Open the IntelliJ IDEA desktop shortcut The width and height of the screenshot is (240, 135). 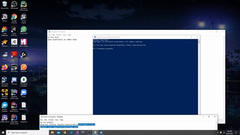coord(14,120)
